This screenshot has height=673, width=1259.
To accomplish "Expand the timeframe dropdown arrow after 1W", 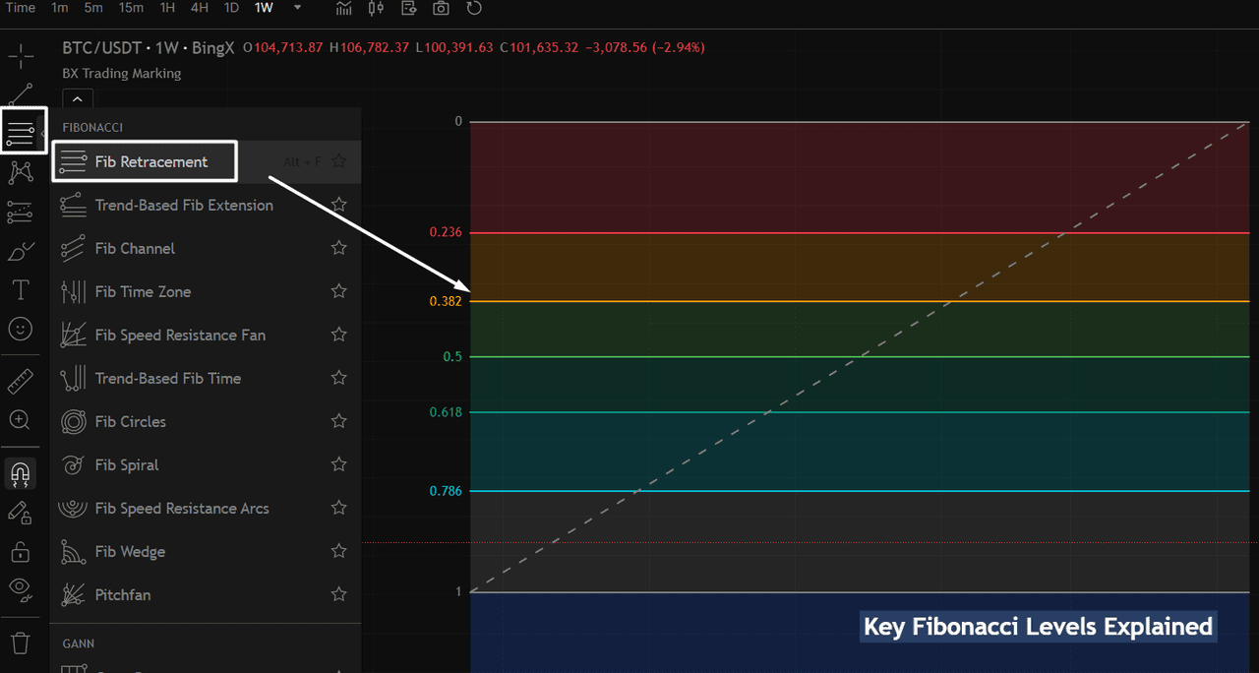I will [298, 8].
